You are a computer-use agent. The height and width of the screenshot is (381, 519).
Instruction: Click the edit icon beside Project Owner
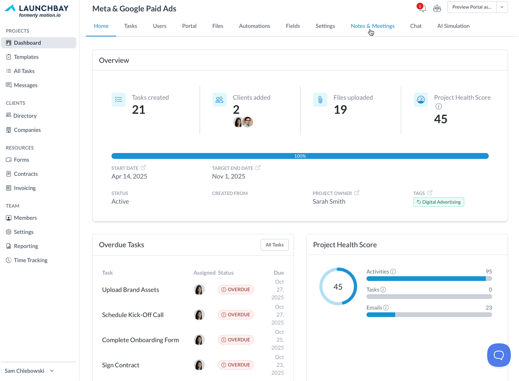(357, 193)
